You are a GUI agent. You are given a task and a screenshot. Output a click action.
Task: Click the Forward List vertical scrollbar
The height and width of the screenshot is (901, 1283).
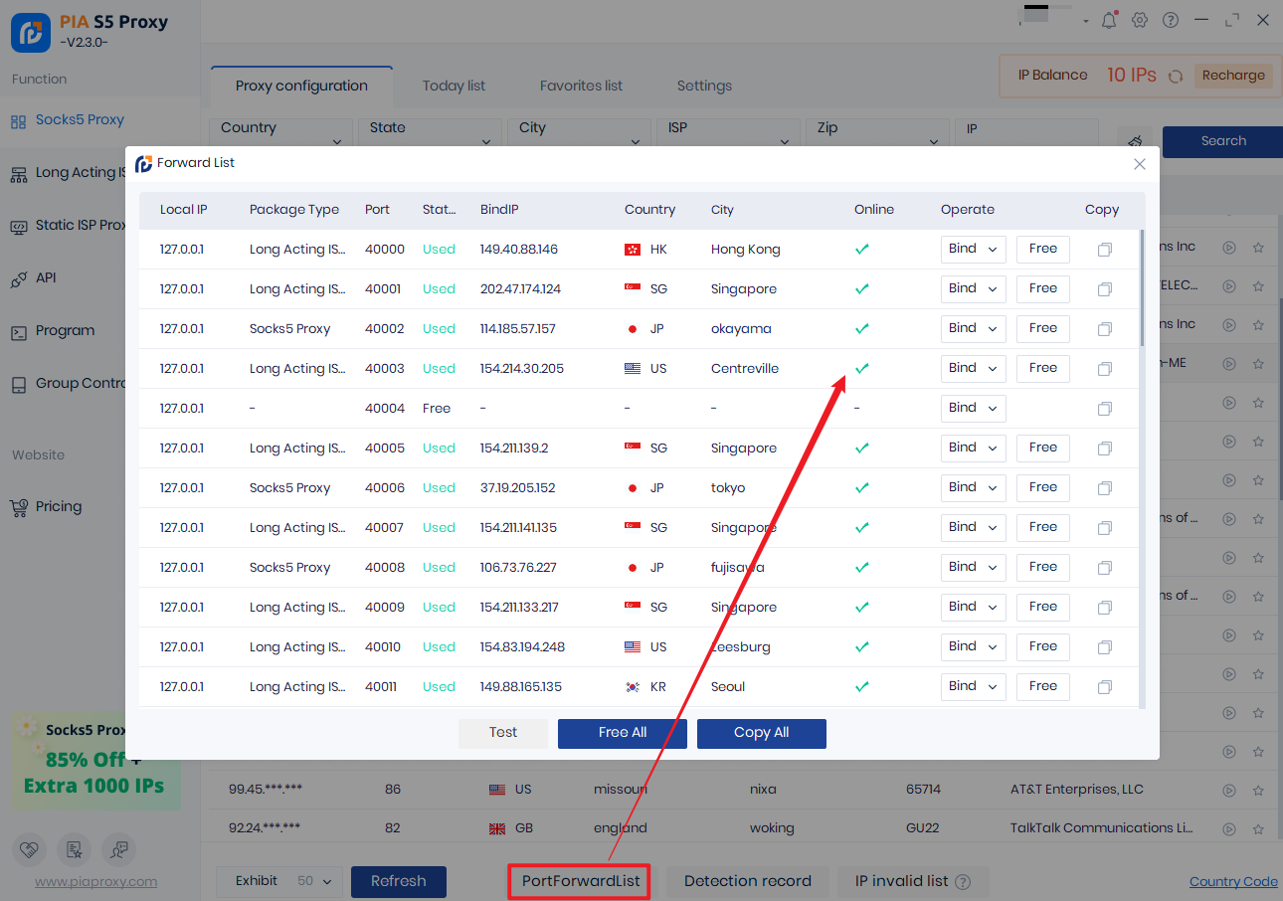point(1142,288)
